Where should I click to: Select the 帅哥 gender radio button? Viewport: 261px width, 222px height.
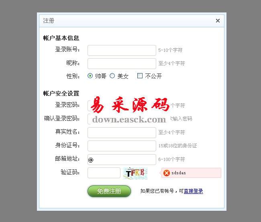pos(90,76)
